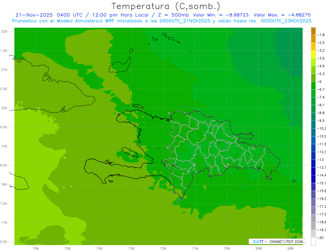Pick the bright yellow swatch in color scale

tap(313, 54)
